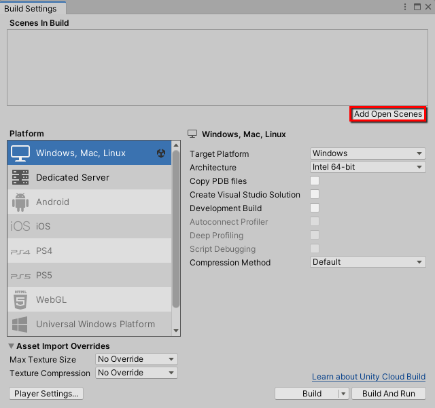Toggle Autoconnect Profiler checkbox
The height and width of the screenshot is (408, 435).
coord(315,221)
